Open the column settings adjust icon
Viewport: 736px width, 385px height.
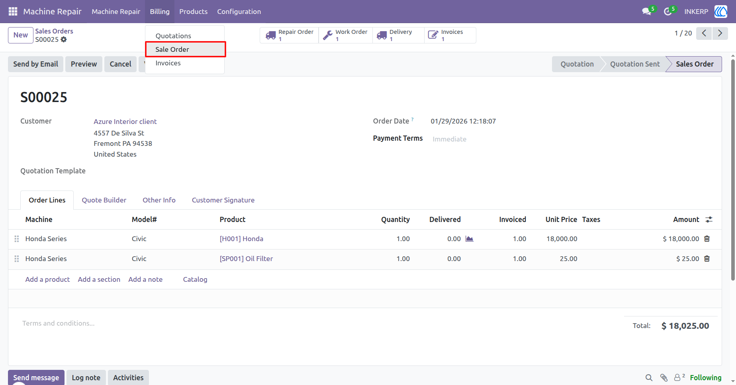(x=709, y=220)
